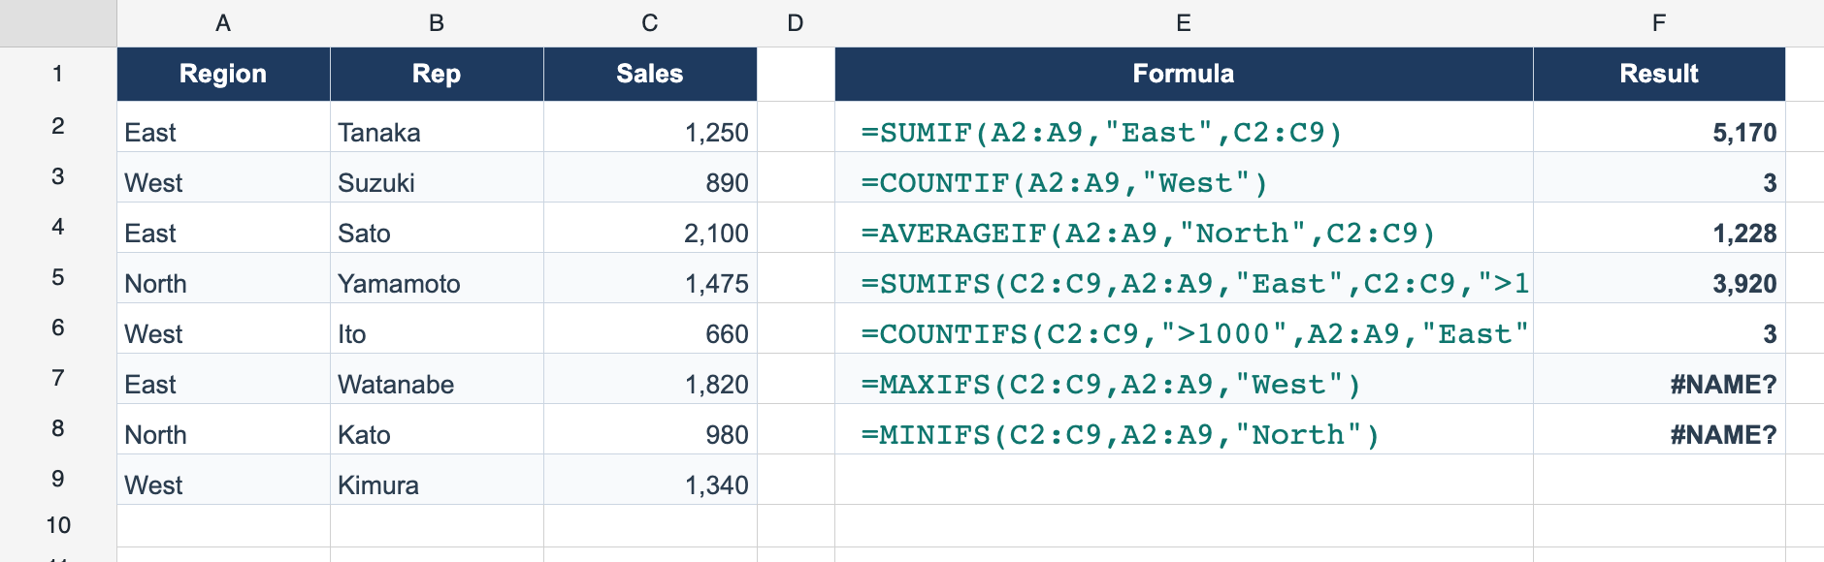Select column B header
The image size is (1824, 562).
click(437, 23)
